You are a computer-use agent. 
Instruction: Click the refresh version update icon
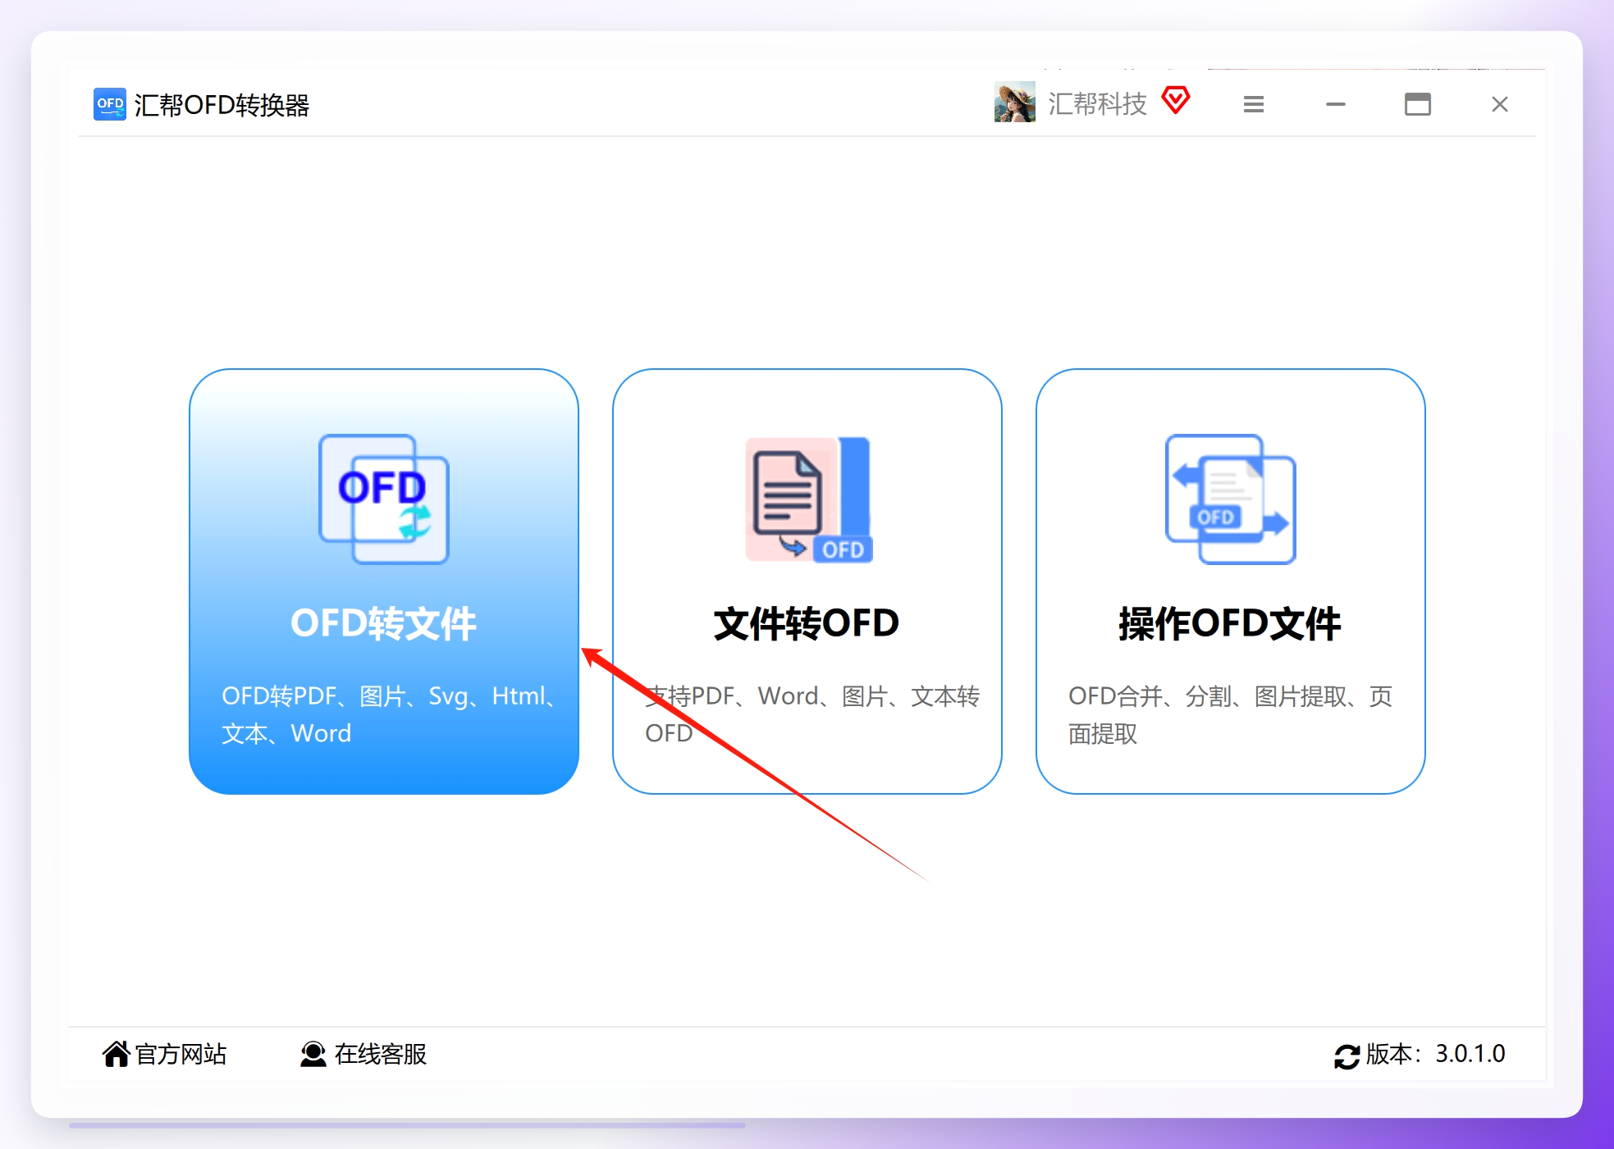[x=1347, y=1056]
